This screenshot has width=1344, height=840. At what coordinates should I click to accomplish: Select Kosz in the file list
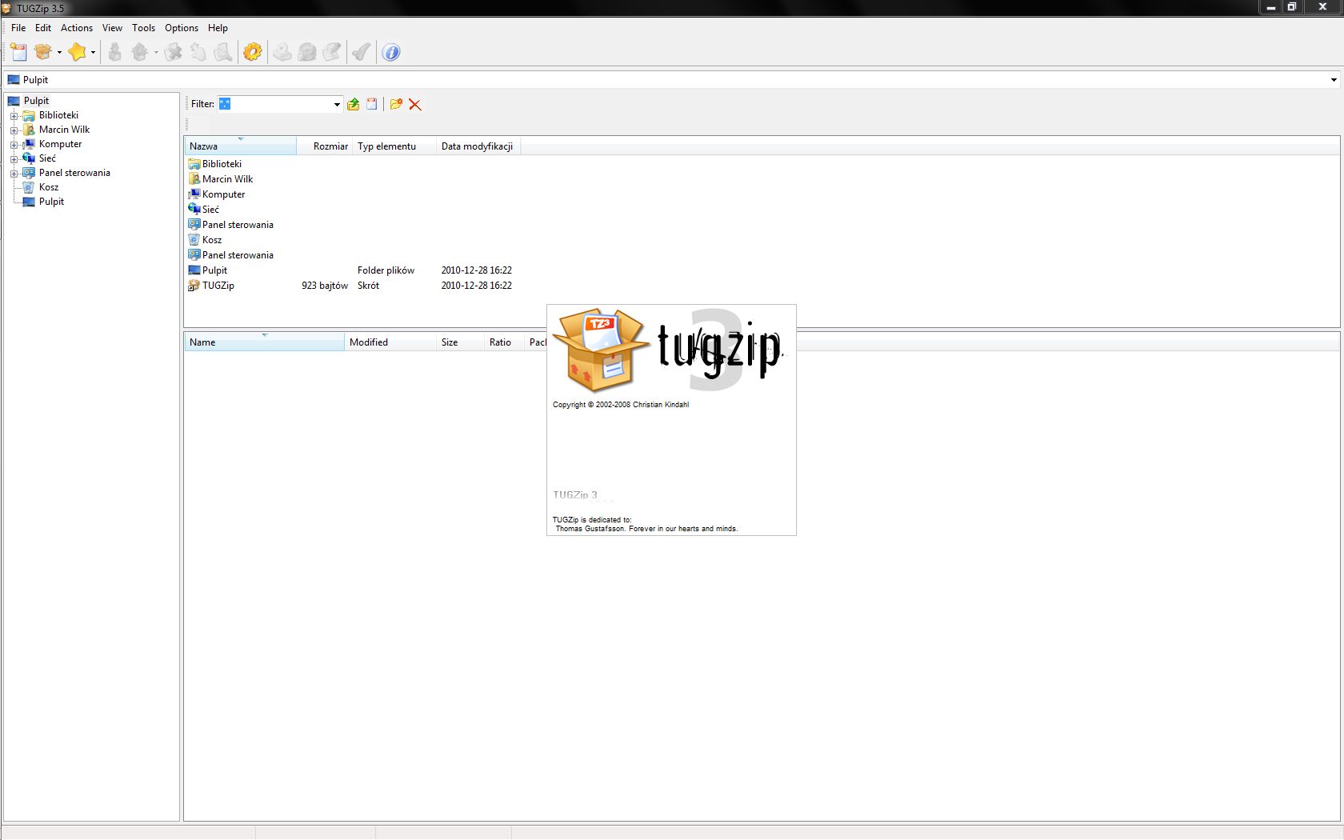[x=211, y=240]
